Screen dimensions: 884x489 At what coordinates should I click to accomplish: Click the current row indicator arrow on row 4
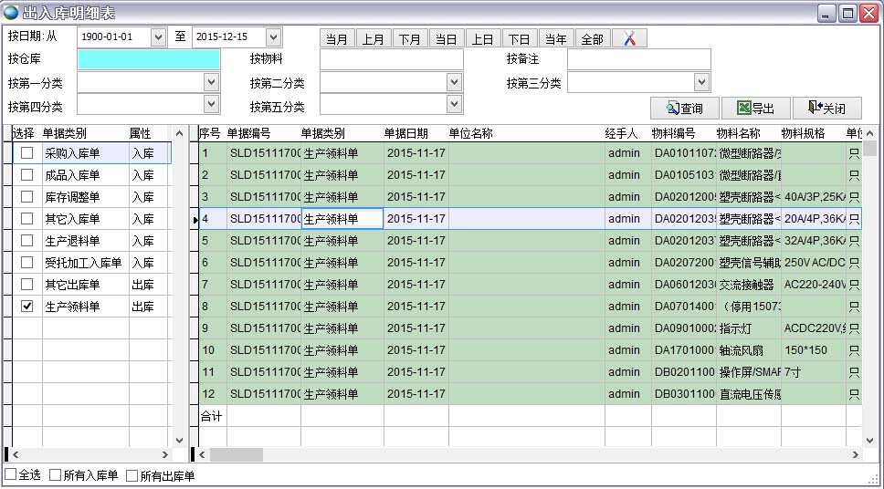point(195,220)
